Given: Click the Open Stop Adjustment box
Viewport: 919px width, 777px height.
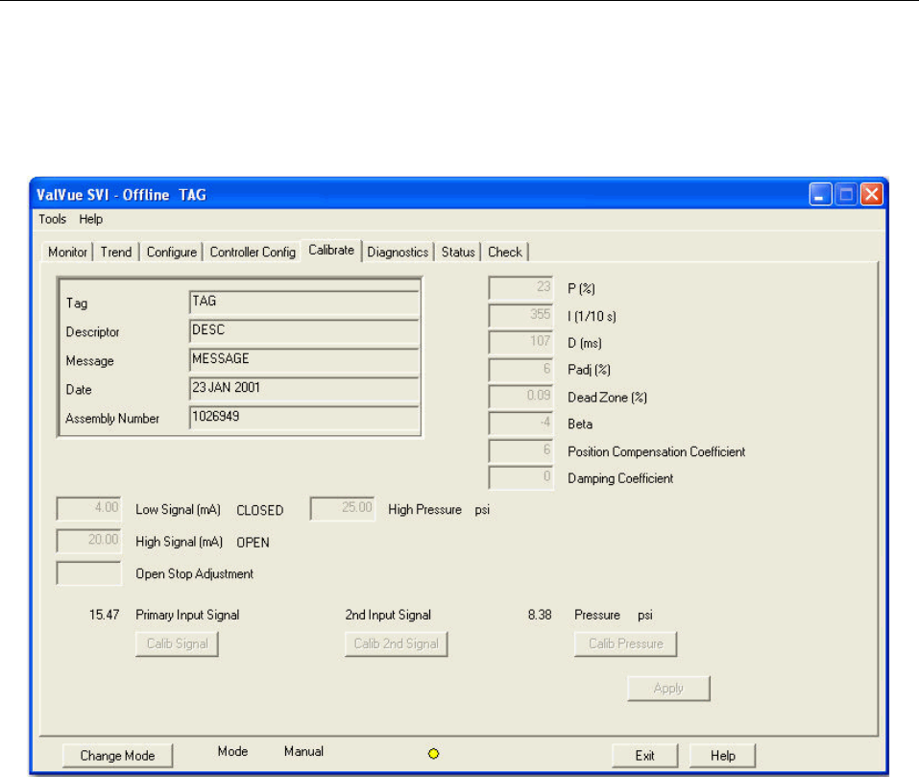Looking at the screenshot, I should tap(89, 573).
